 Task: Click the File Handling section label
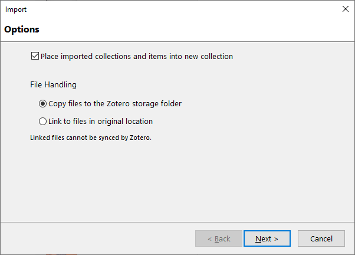coord(53,85)
